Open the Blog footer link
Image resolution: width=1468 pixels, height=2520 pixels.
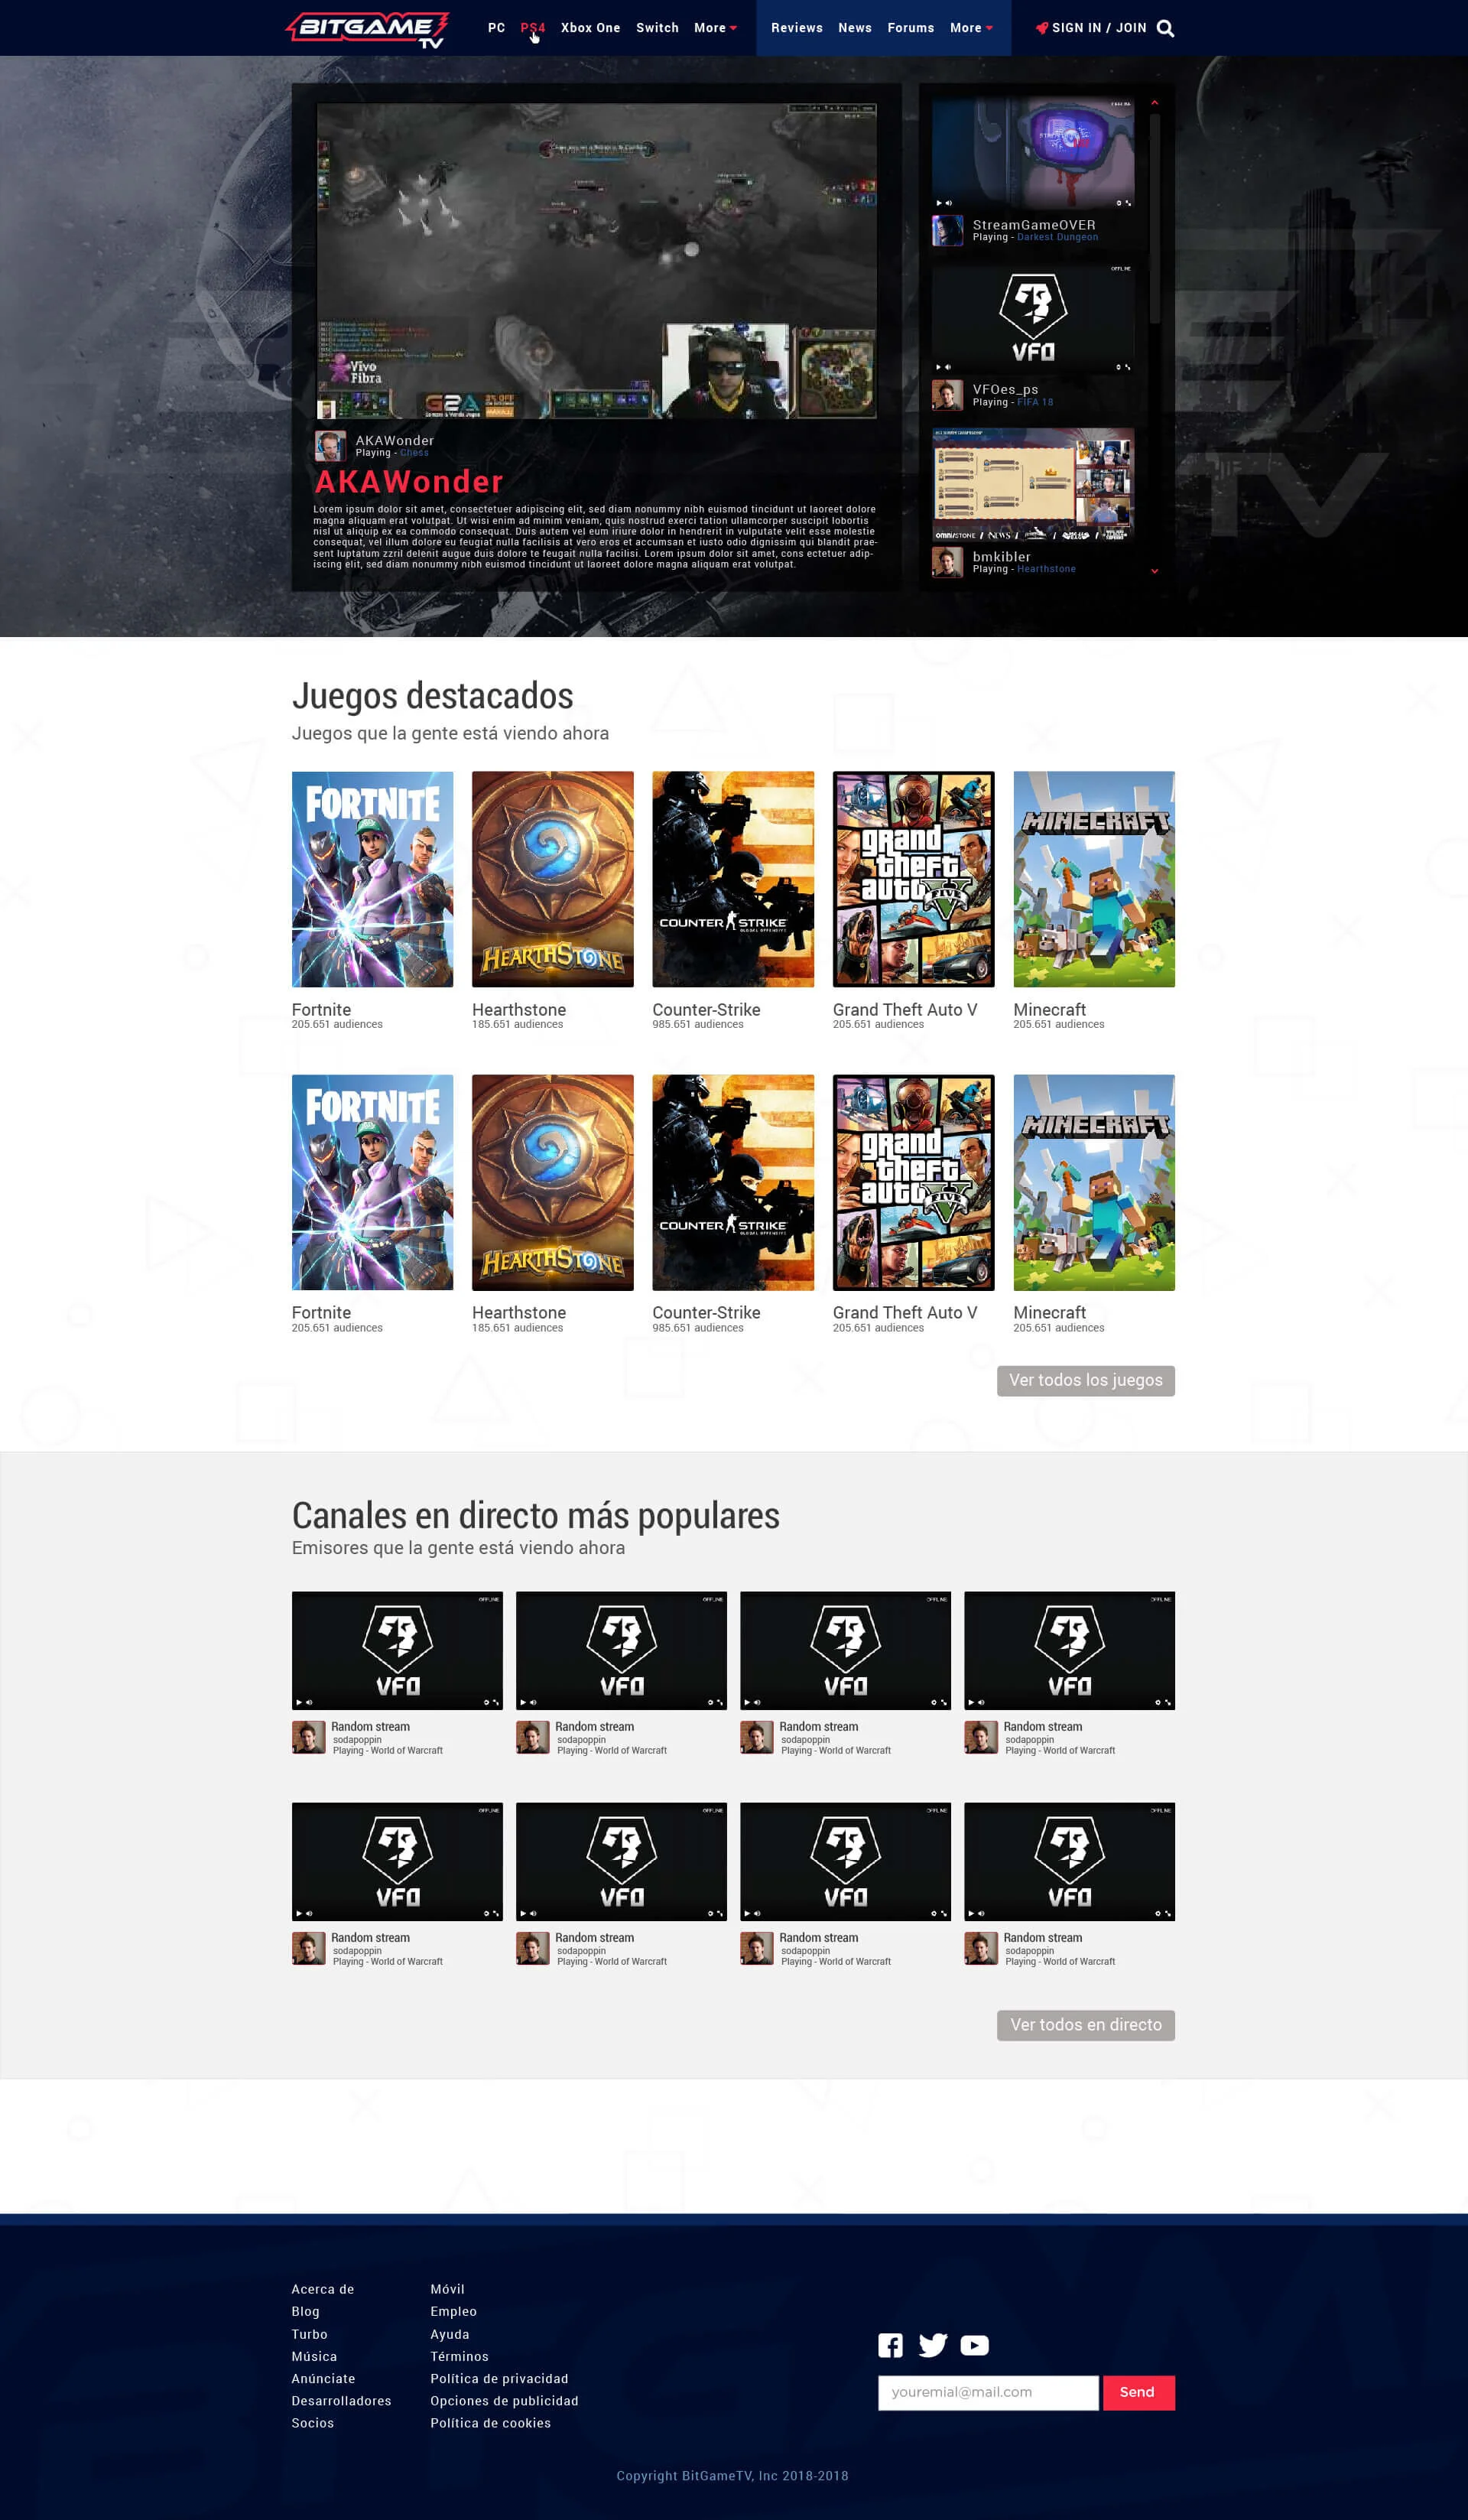[306, 2311]
